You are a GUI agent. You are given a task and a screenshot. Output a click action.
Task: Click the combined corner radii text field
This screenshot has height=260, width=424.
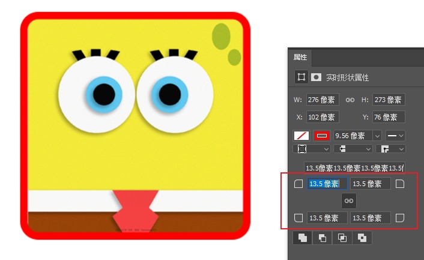(354, 168)
